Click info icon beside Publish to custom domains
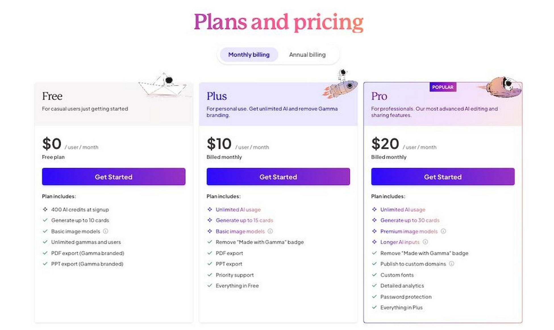 click(x=451, y=264)
